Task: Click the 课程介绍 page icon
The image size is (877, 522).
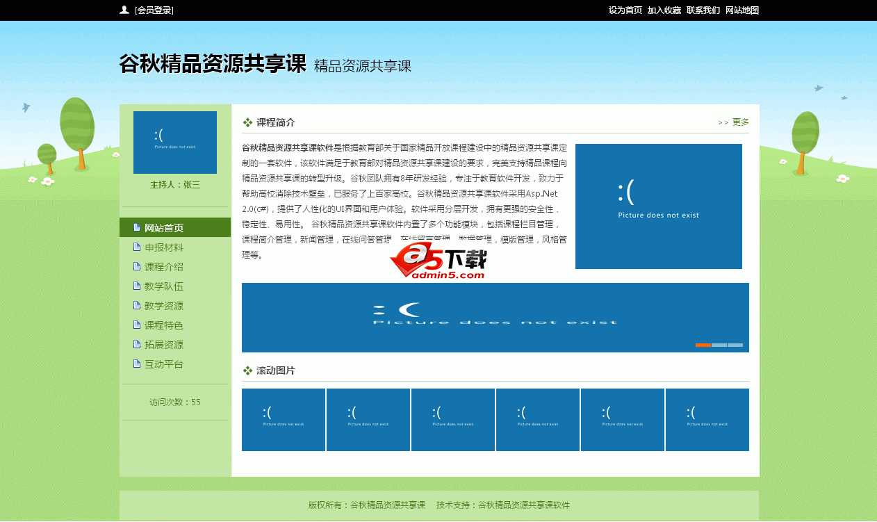Action: tap(136, 266)
